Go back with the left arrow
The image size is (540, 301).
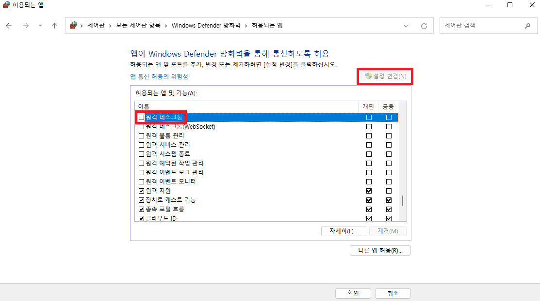[9, 26]
